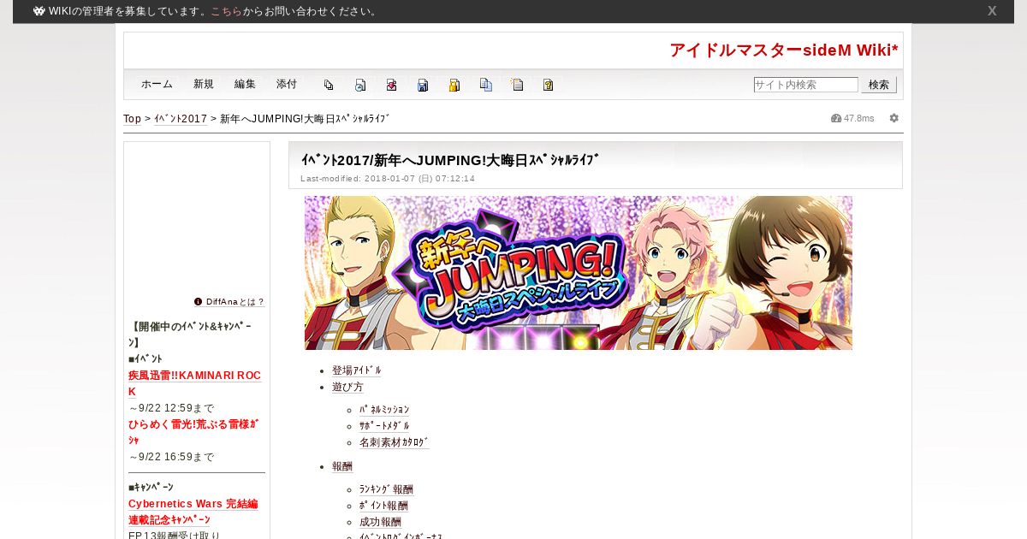The height and width of the screenshot is (539, 1027).
Task: Click the page title ｲﾍﾞﾝﾄ2017/新年へJUMPING! heading
Action: point(450,159)
